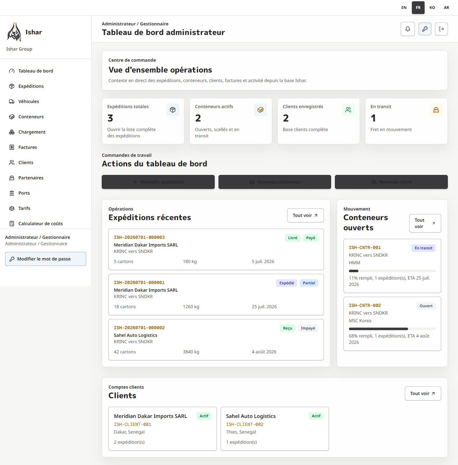This screenshot has width=458, height=465.
Task: Click the key icon in Modifier le mot de passe
Action: 12,259
